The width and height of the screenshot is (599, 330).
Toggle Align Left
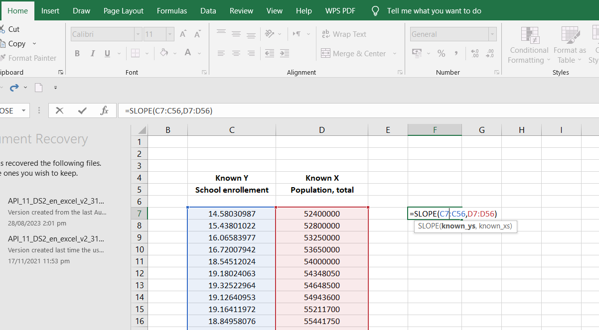point(221,53)
